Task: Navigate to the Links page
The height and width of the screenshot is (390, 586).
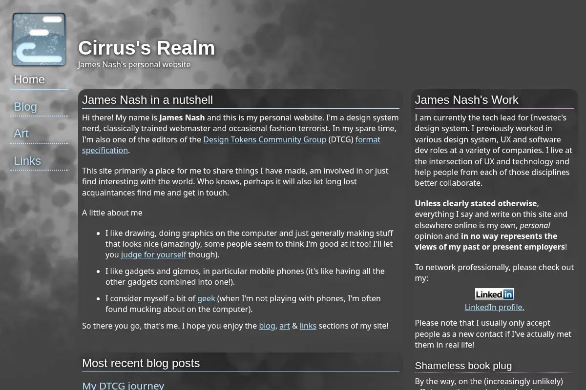Action: tap(39, 161)
